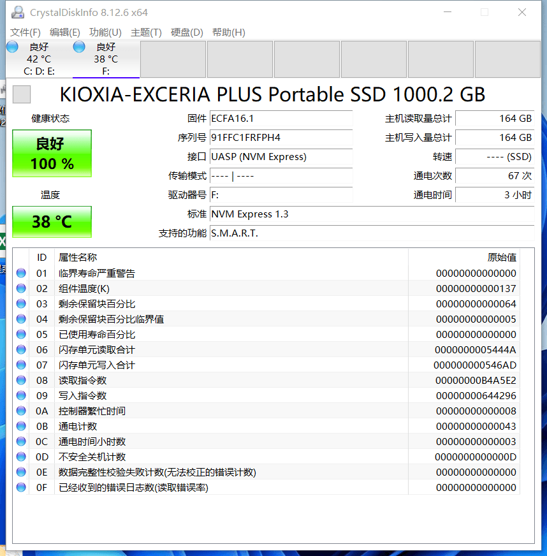Select the F: drive tab at 38 °C
Screen dimensions: 547x556
click(106, 59)
